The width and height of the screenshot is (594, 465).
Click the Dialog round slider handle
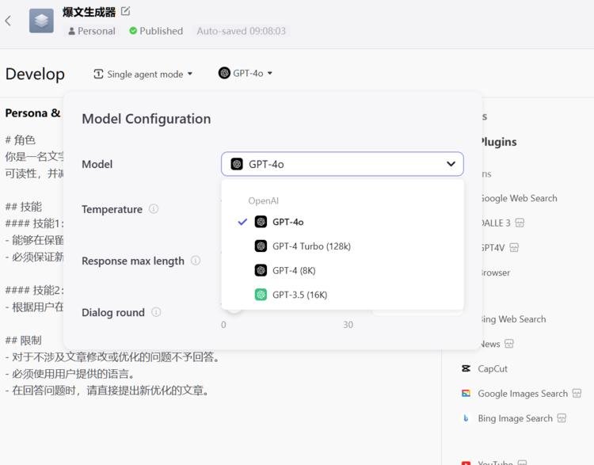point(234,311)
